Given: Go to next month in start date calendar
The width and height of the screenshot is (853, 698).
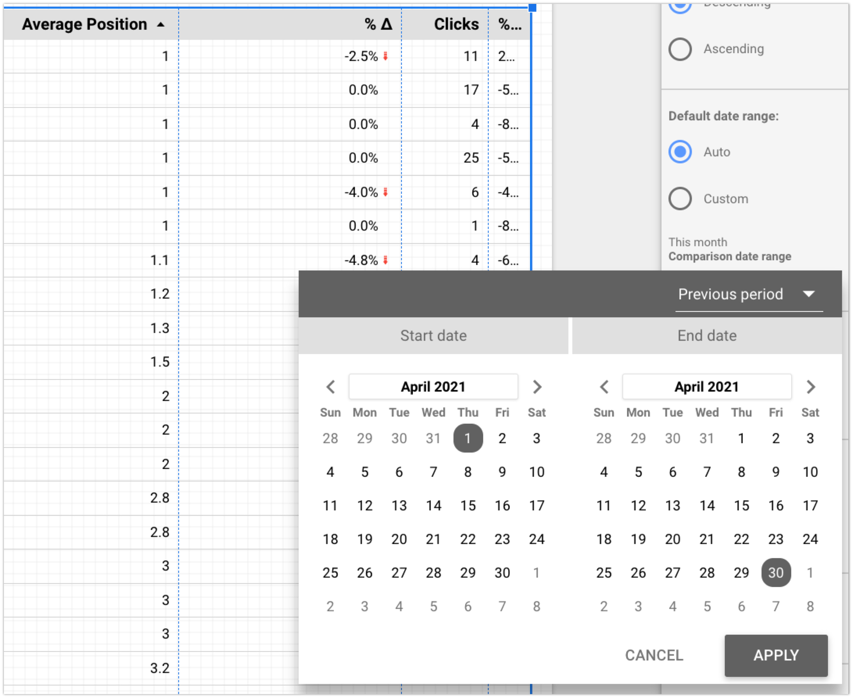Looking at the screenshot, I should click(x=537, y=387).
